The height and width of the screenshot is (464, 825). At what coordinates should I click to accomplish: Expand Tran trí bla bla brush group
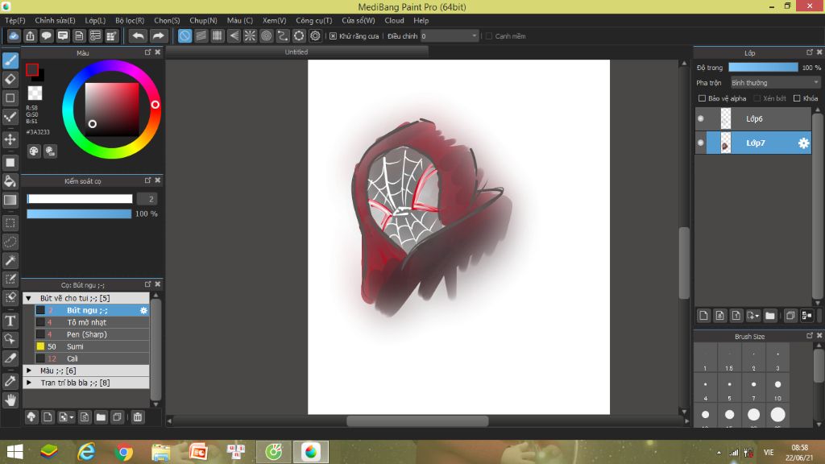[x=29, y=383]
